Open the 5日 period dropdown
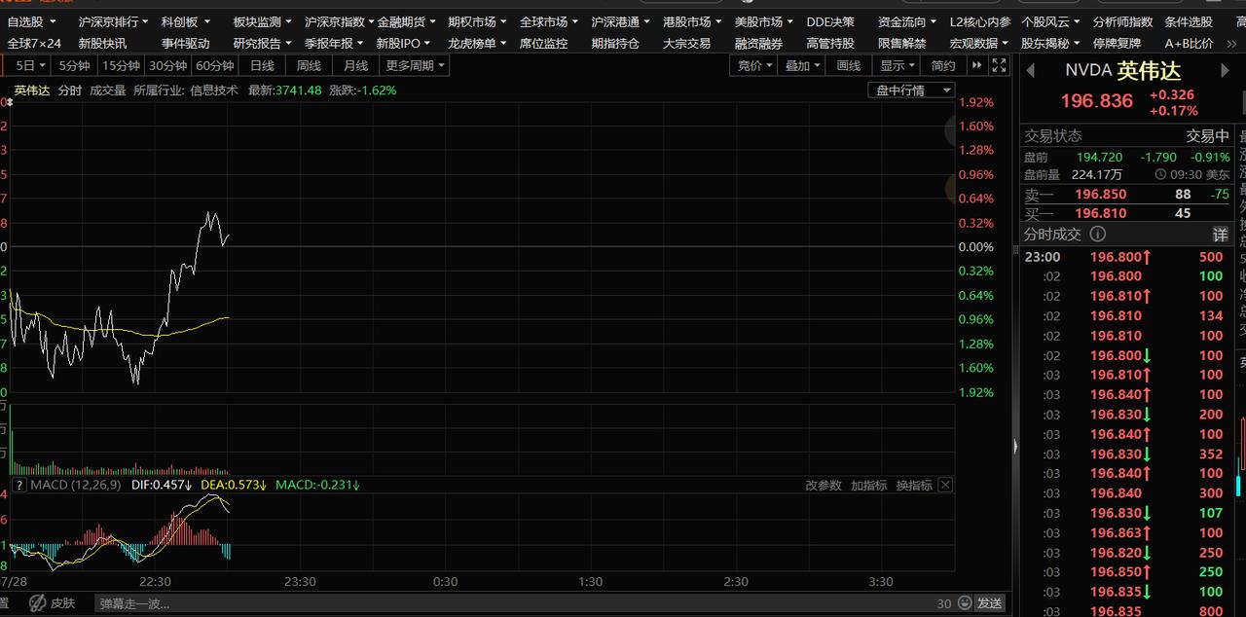Image resolution: width=1246 pixels, height=617 pixels. [x=30, y=65]
